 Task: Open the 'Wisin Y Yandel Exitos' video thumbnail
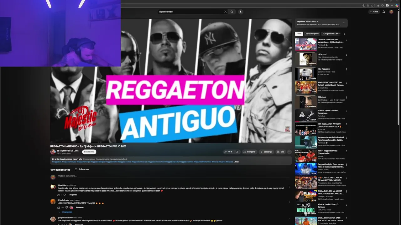click(x=306, y=209)
